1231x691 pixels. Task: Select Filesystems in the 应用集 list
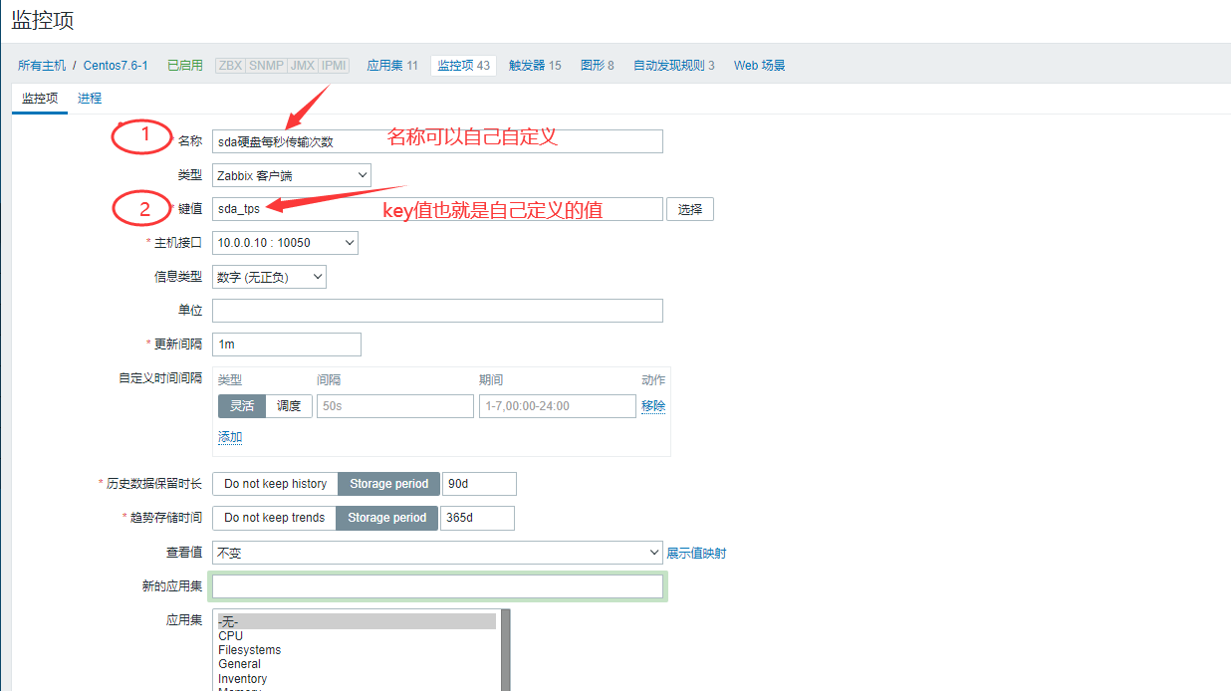point(357,650)
